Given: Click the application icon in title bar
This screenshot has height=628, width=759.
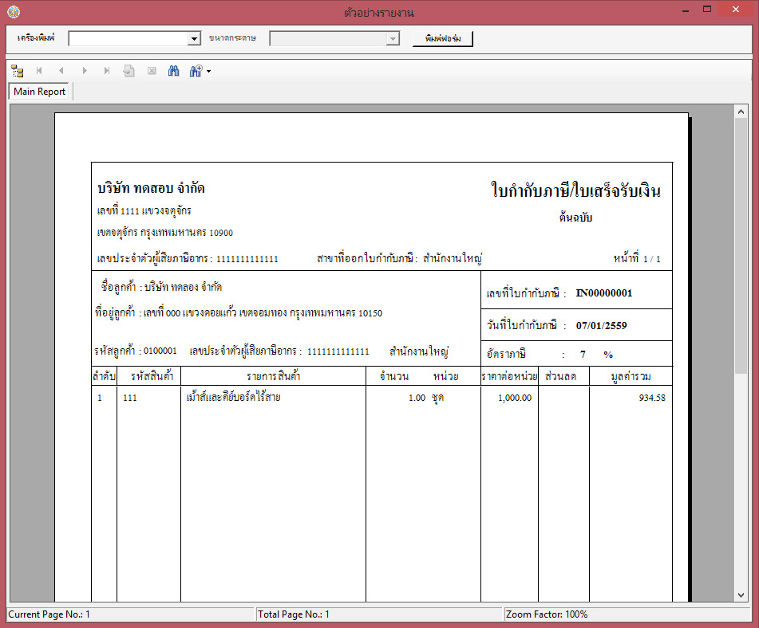Looking at the screenshot, I should point(14,12).
